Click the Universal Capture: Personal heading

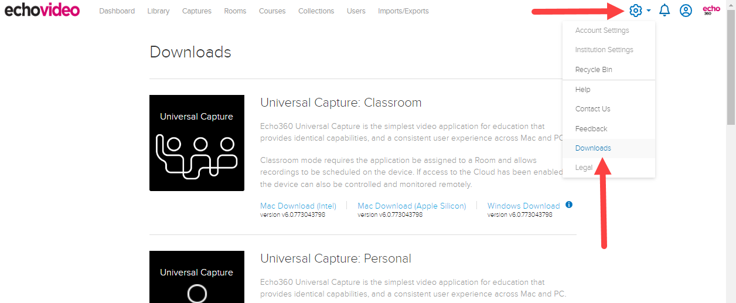336,258
